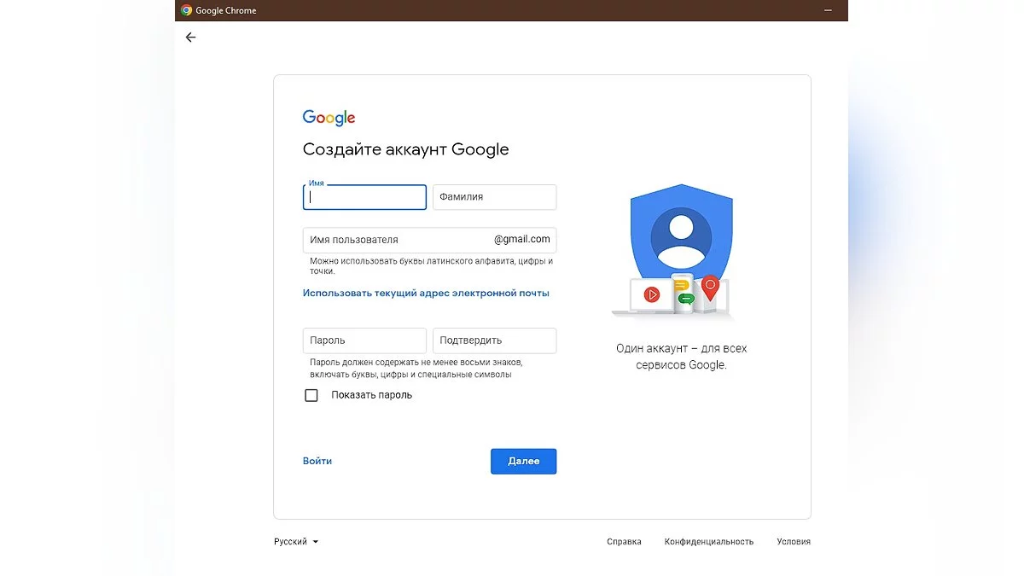Click the Google logo above the form
Screen dimensions: 1024x576
coord(329,118)
